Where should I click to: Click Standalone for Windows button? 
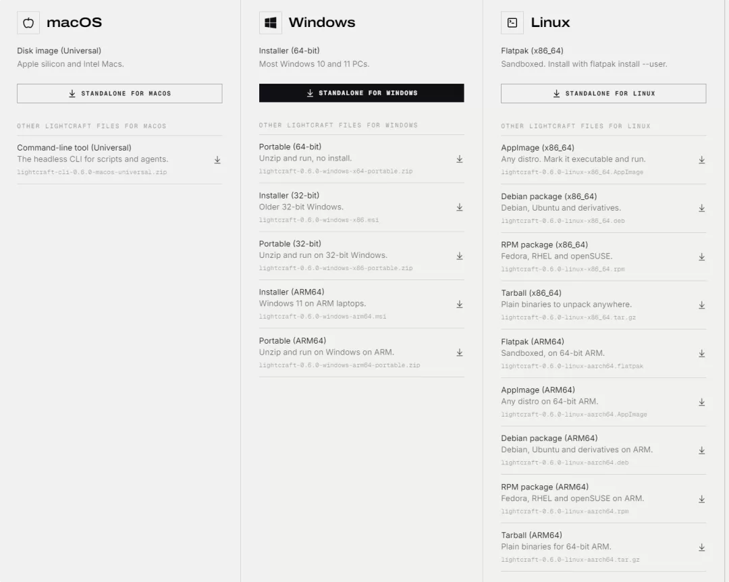(x=361, y=93)
